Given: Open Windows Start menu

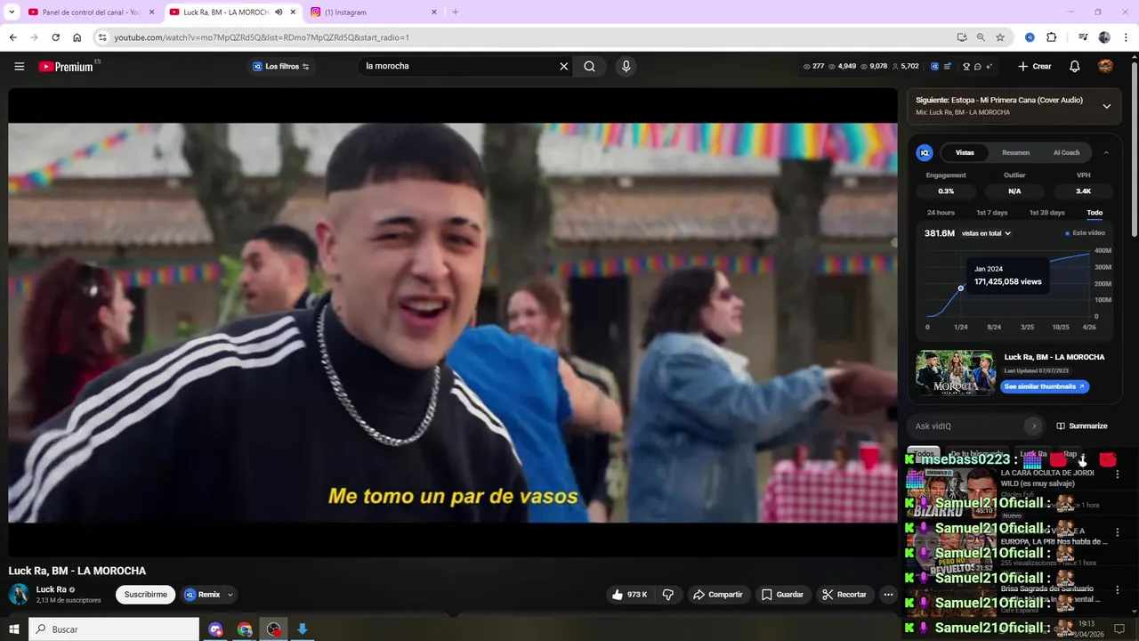Looking at the screenshot, I should coord(13,629).
